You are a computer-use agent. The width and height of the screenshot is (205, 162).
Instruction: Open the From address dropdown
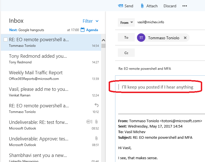coord(126,22)
